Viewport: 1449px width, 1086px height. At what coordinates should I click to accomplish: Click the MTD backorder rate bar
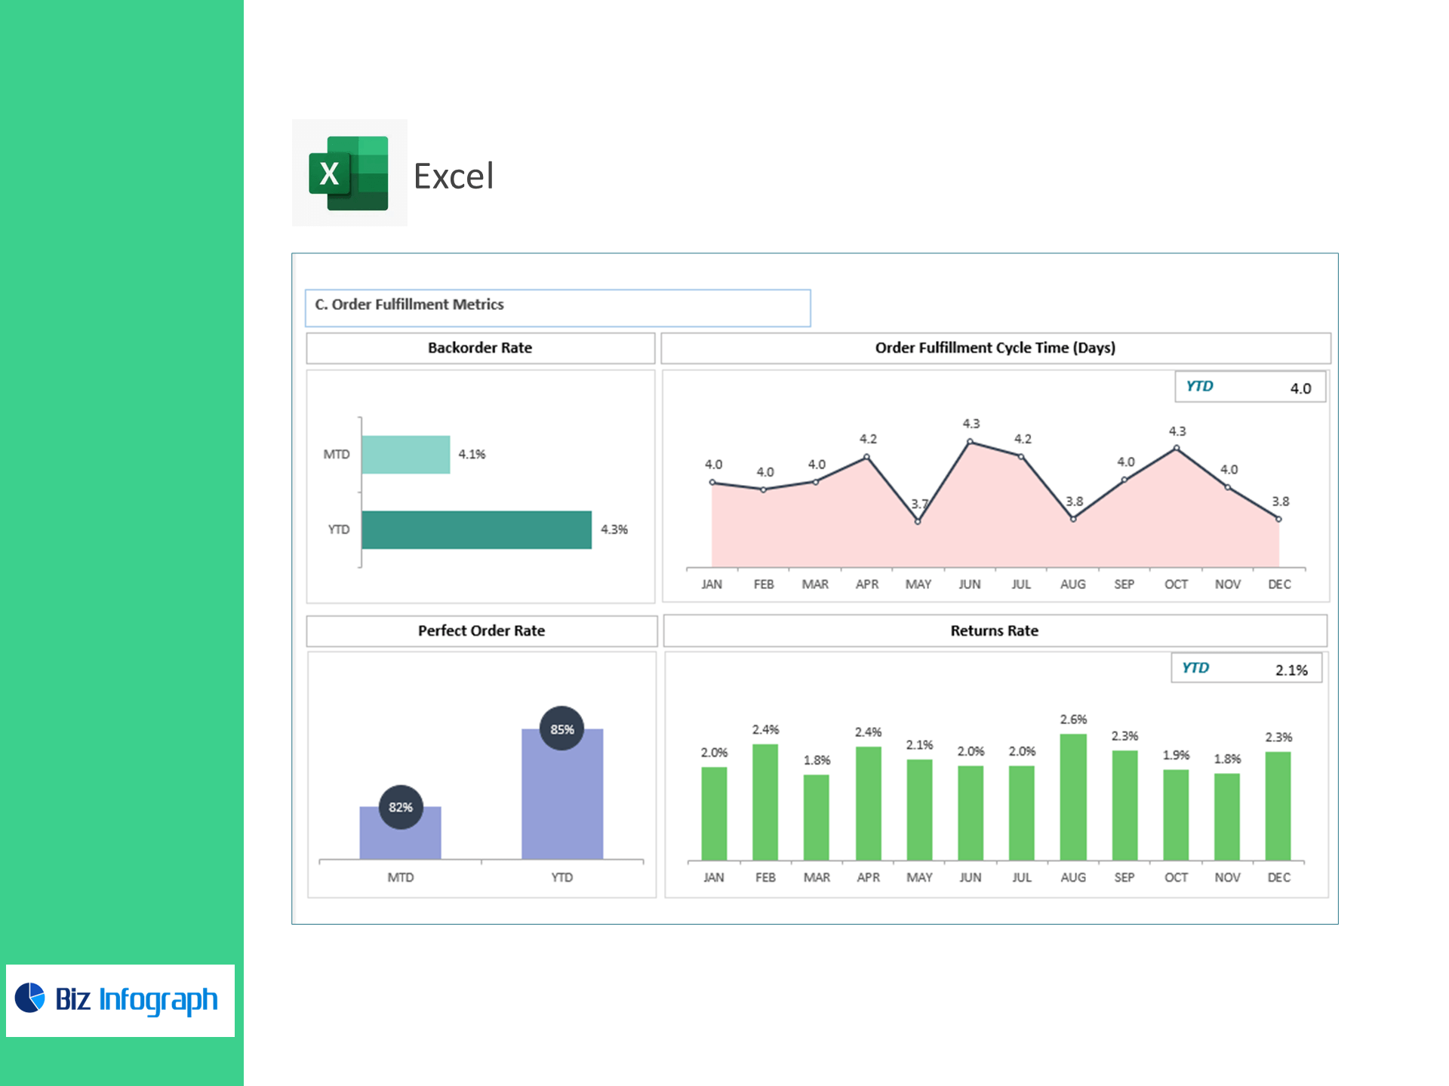[x=405, y=454]
